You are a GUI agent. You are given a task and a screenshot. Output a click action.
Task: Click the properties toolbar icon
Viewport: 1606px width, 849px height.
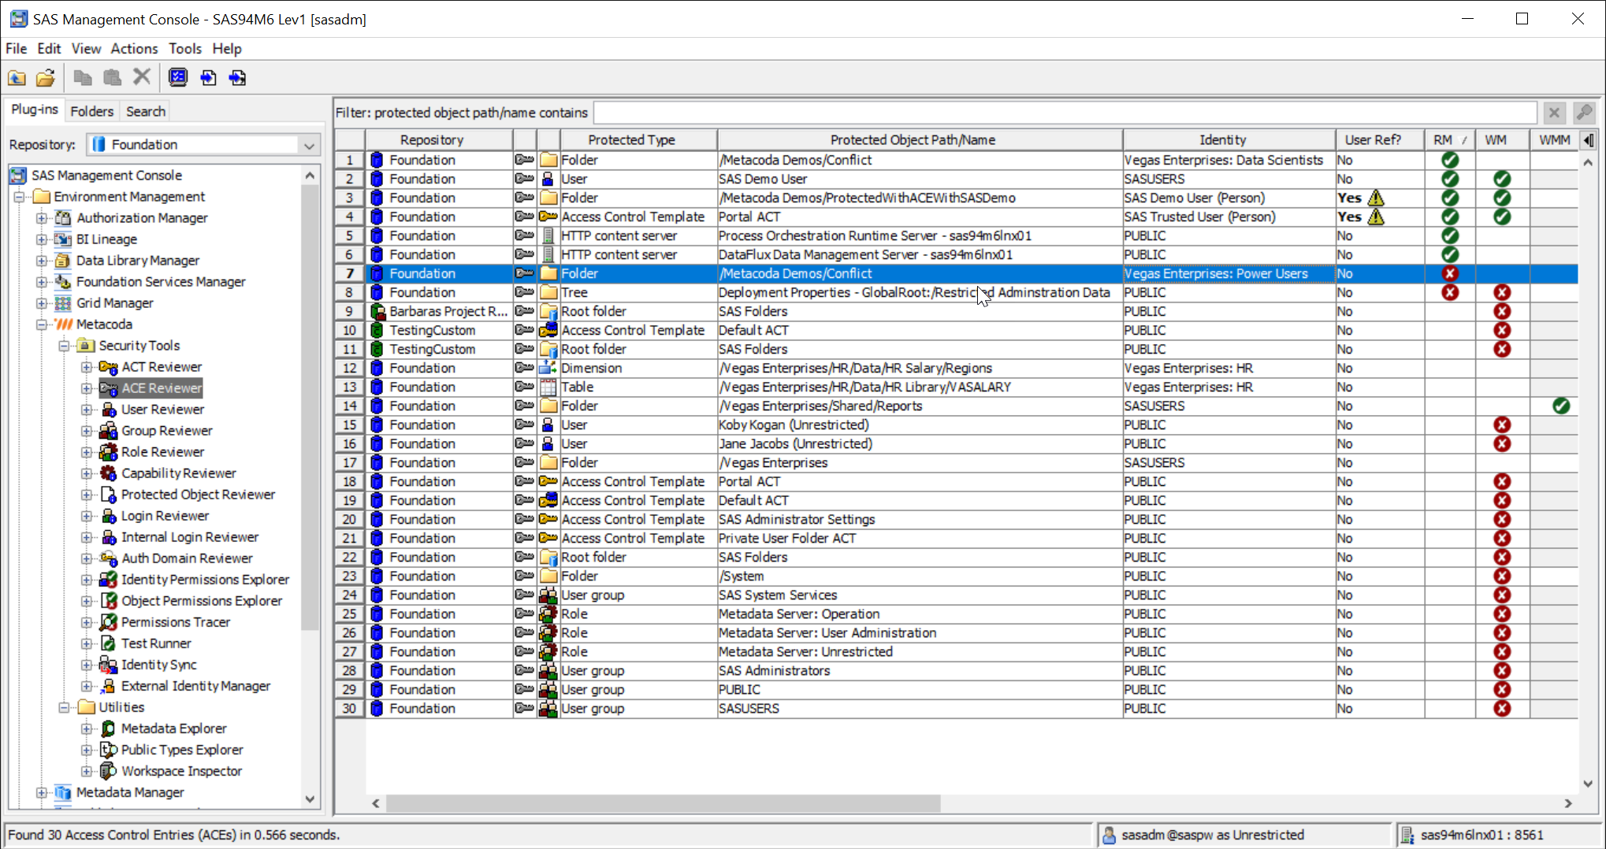[x=178, y=77]
